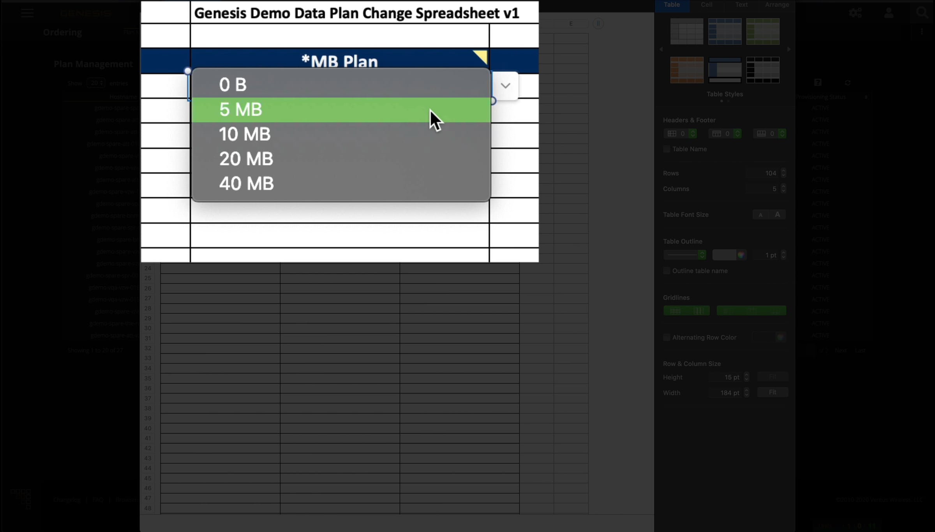Open the hamburger menu icon
This screenshot has width=935, height=532.
[x=27, y=13]
